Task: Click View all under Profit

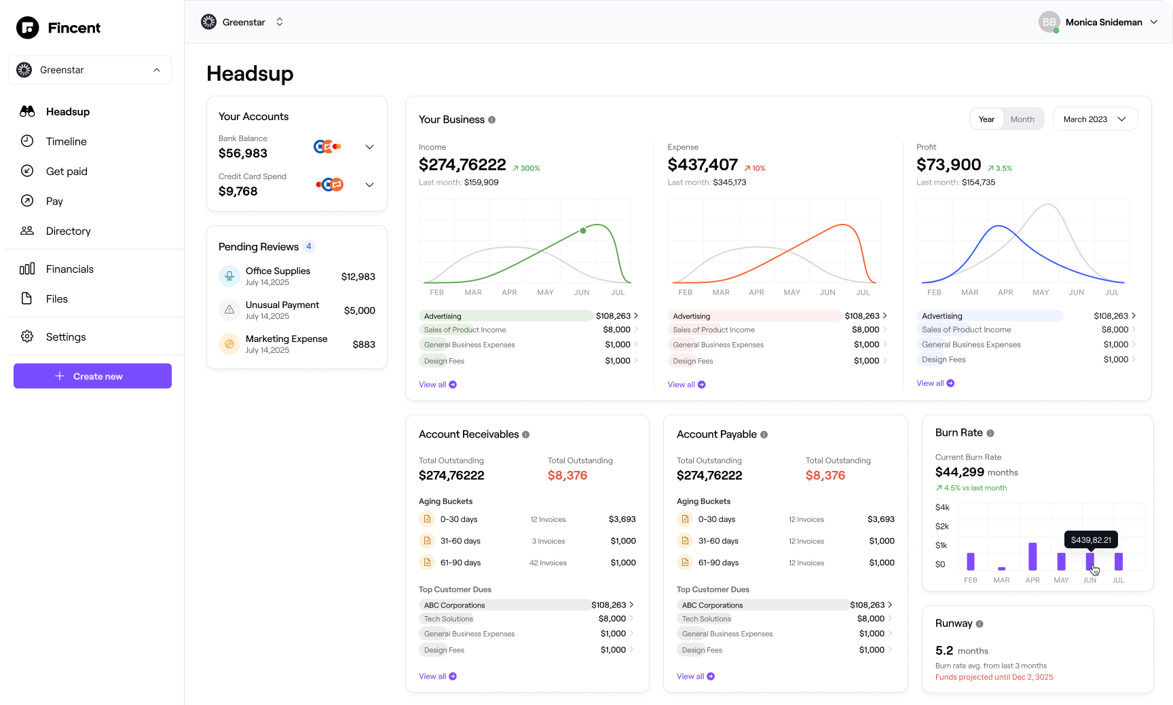Action: [x=935, y=383]
